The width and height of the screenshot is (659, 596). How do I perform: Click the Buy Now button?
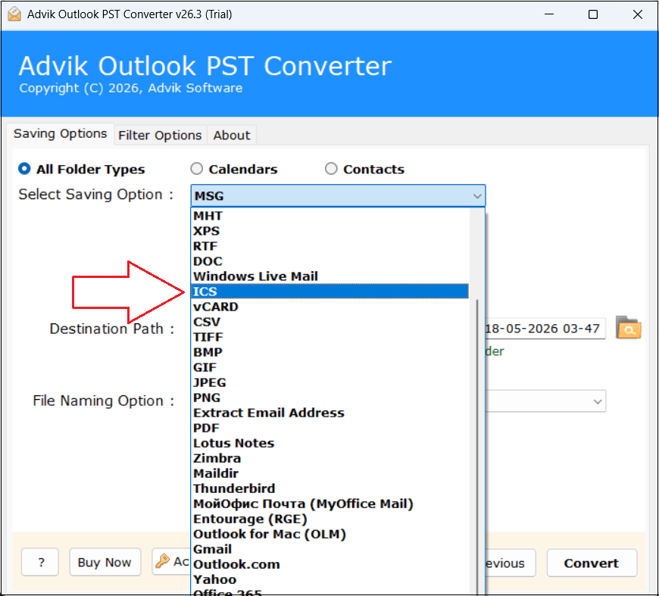(x=105, y=562)
